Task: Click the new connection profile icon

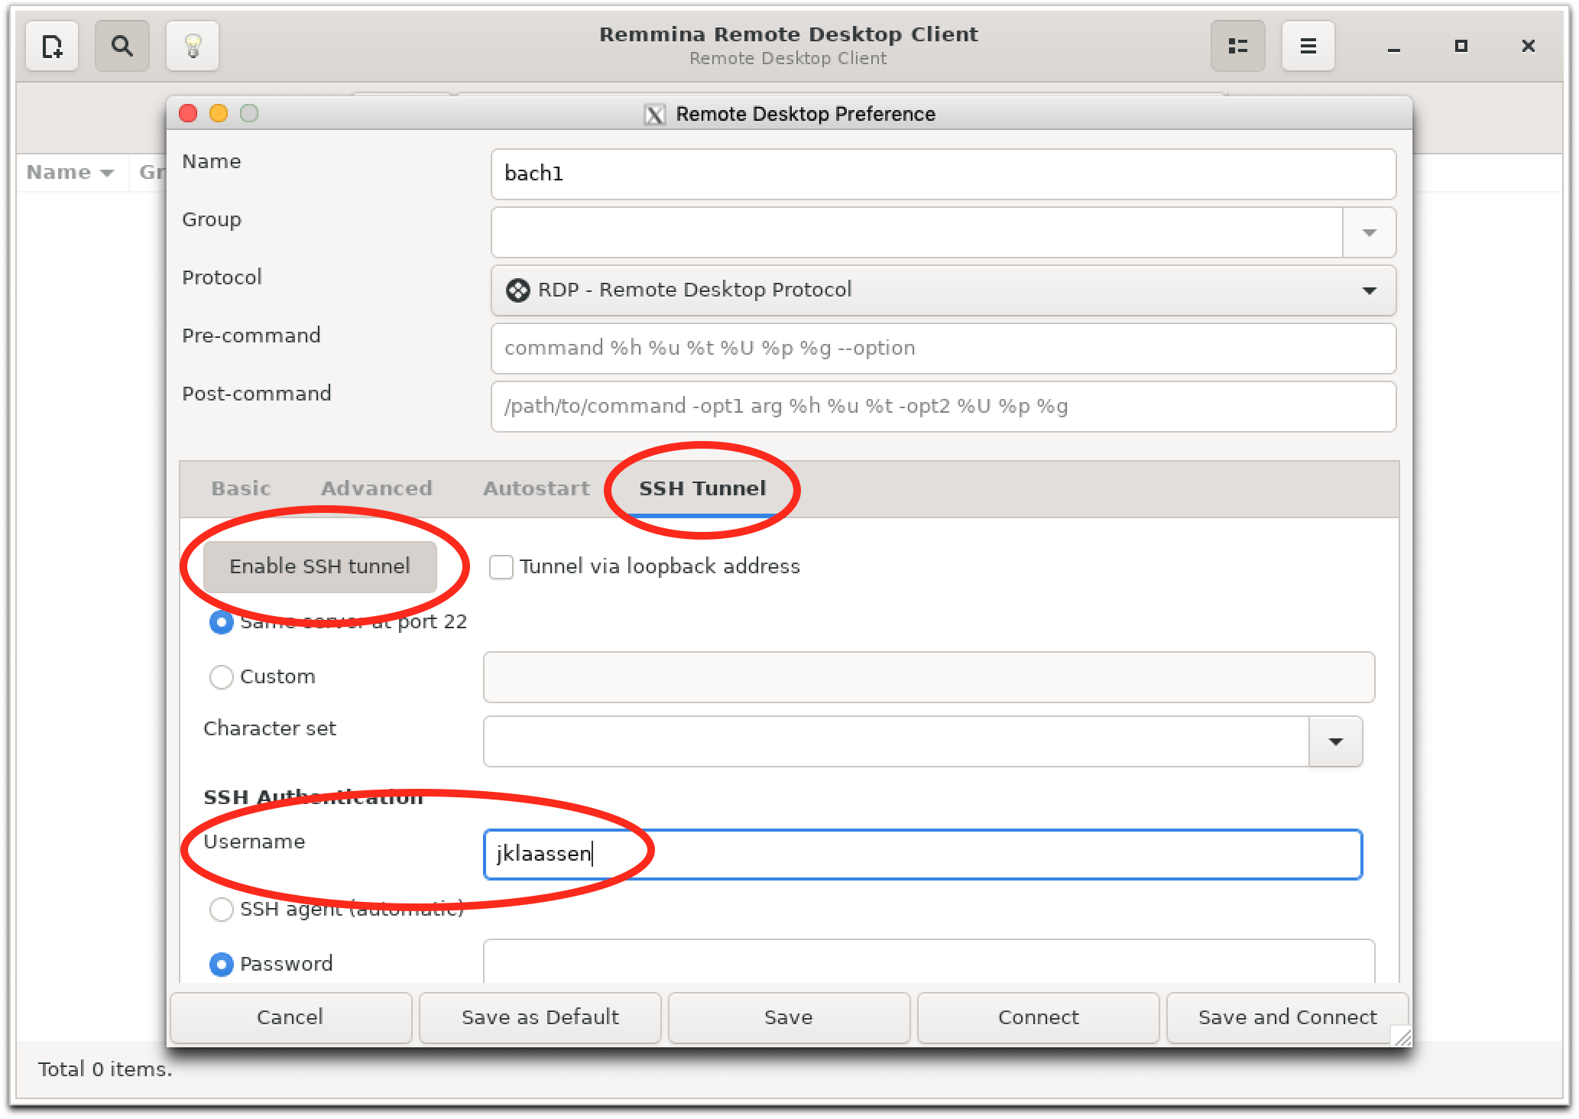Action: pos(52,47)
